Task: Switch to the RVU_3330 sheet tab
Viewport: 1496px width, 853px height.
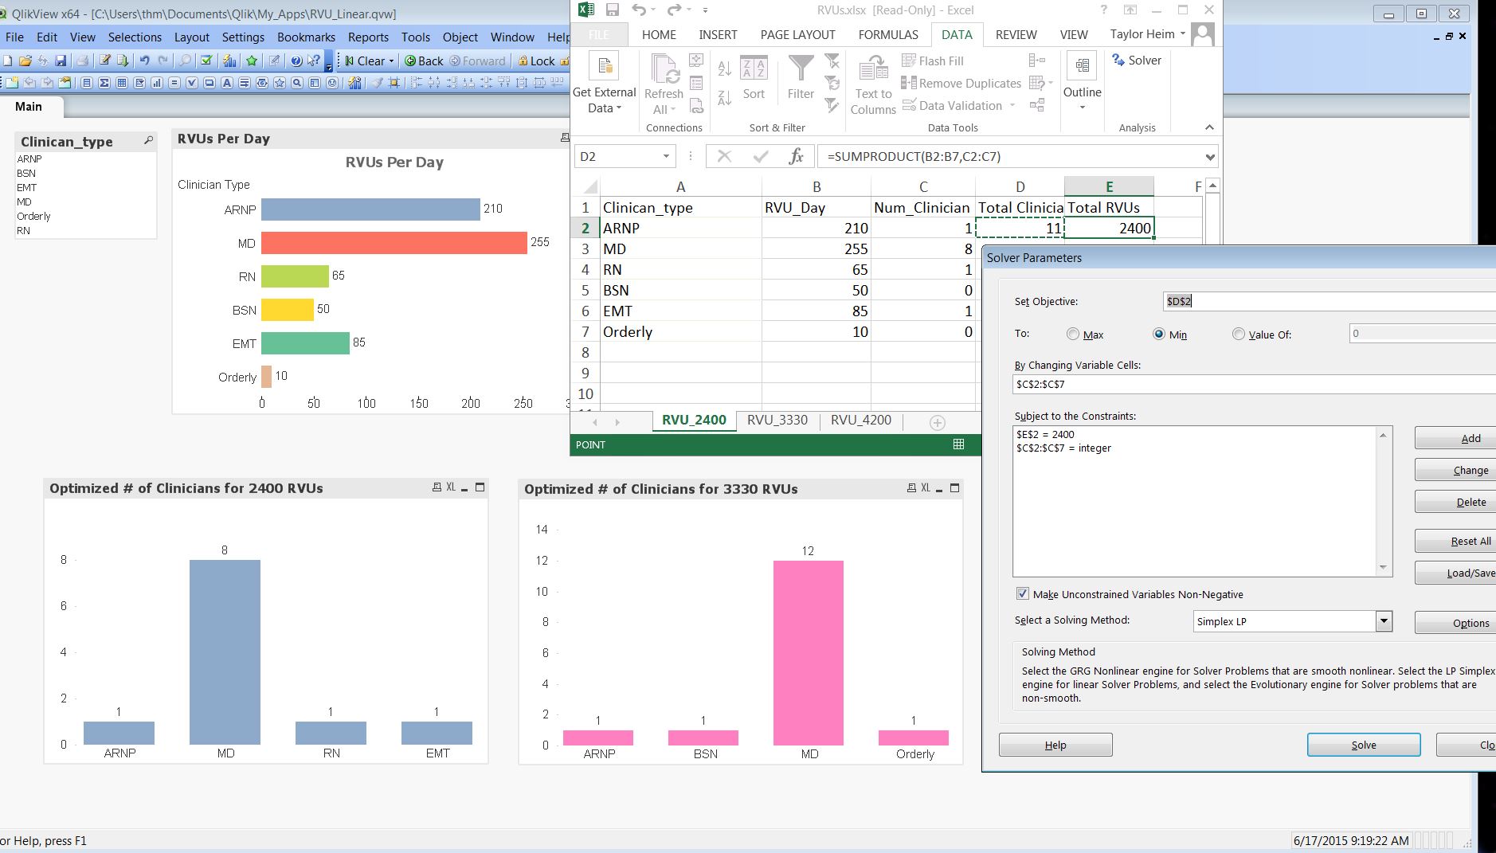Action: coord(777,421)
